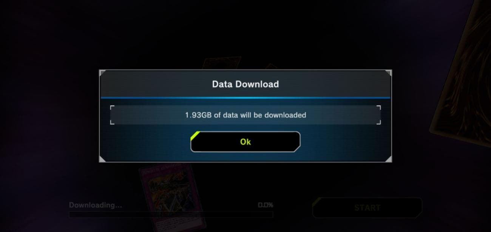
Task: Click the yellow corner accent on Ok
Action: (194, 135)
